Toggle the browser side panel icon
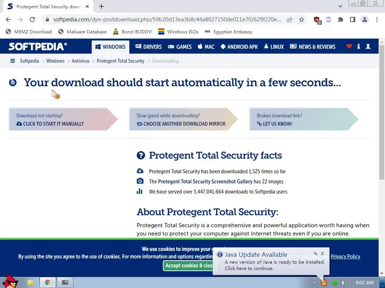The height and width of the screenshot is (288, 385). 353,19
